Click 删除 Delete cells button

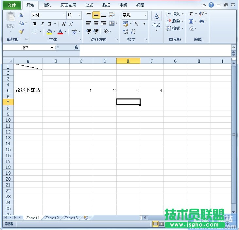coord(175,21)
